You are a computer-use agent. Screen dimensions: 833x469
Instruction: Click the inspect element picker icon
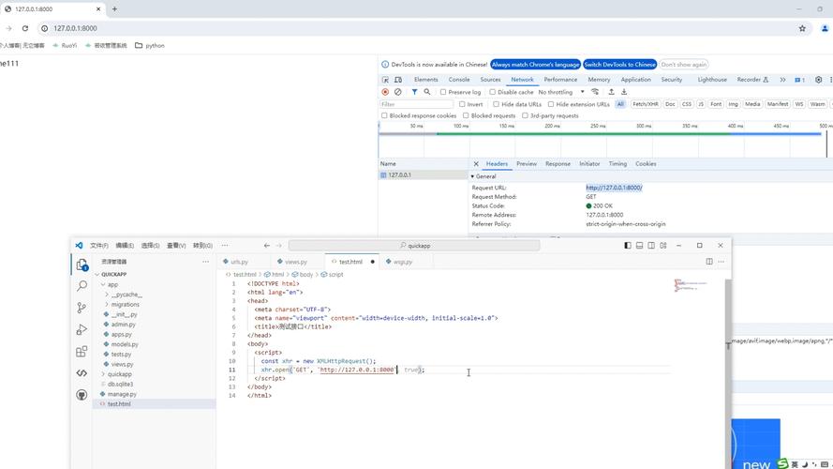385,80
